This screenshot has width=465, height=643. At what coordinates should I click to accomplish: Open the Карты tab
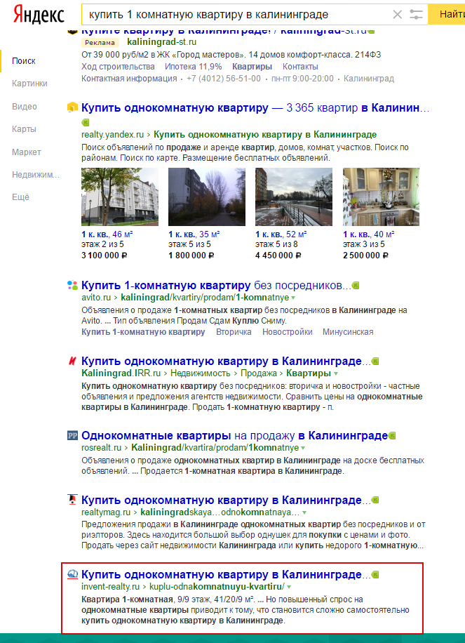point(24,129)
